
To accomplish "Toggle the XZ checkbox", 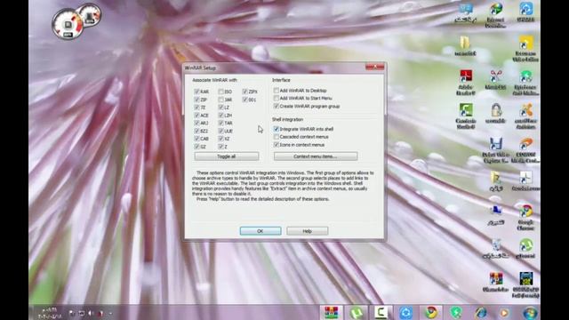I will click(x=220, y=139).
